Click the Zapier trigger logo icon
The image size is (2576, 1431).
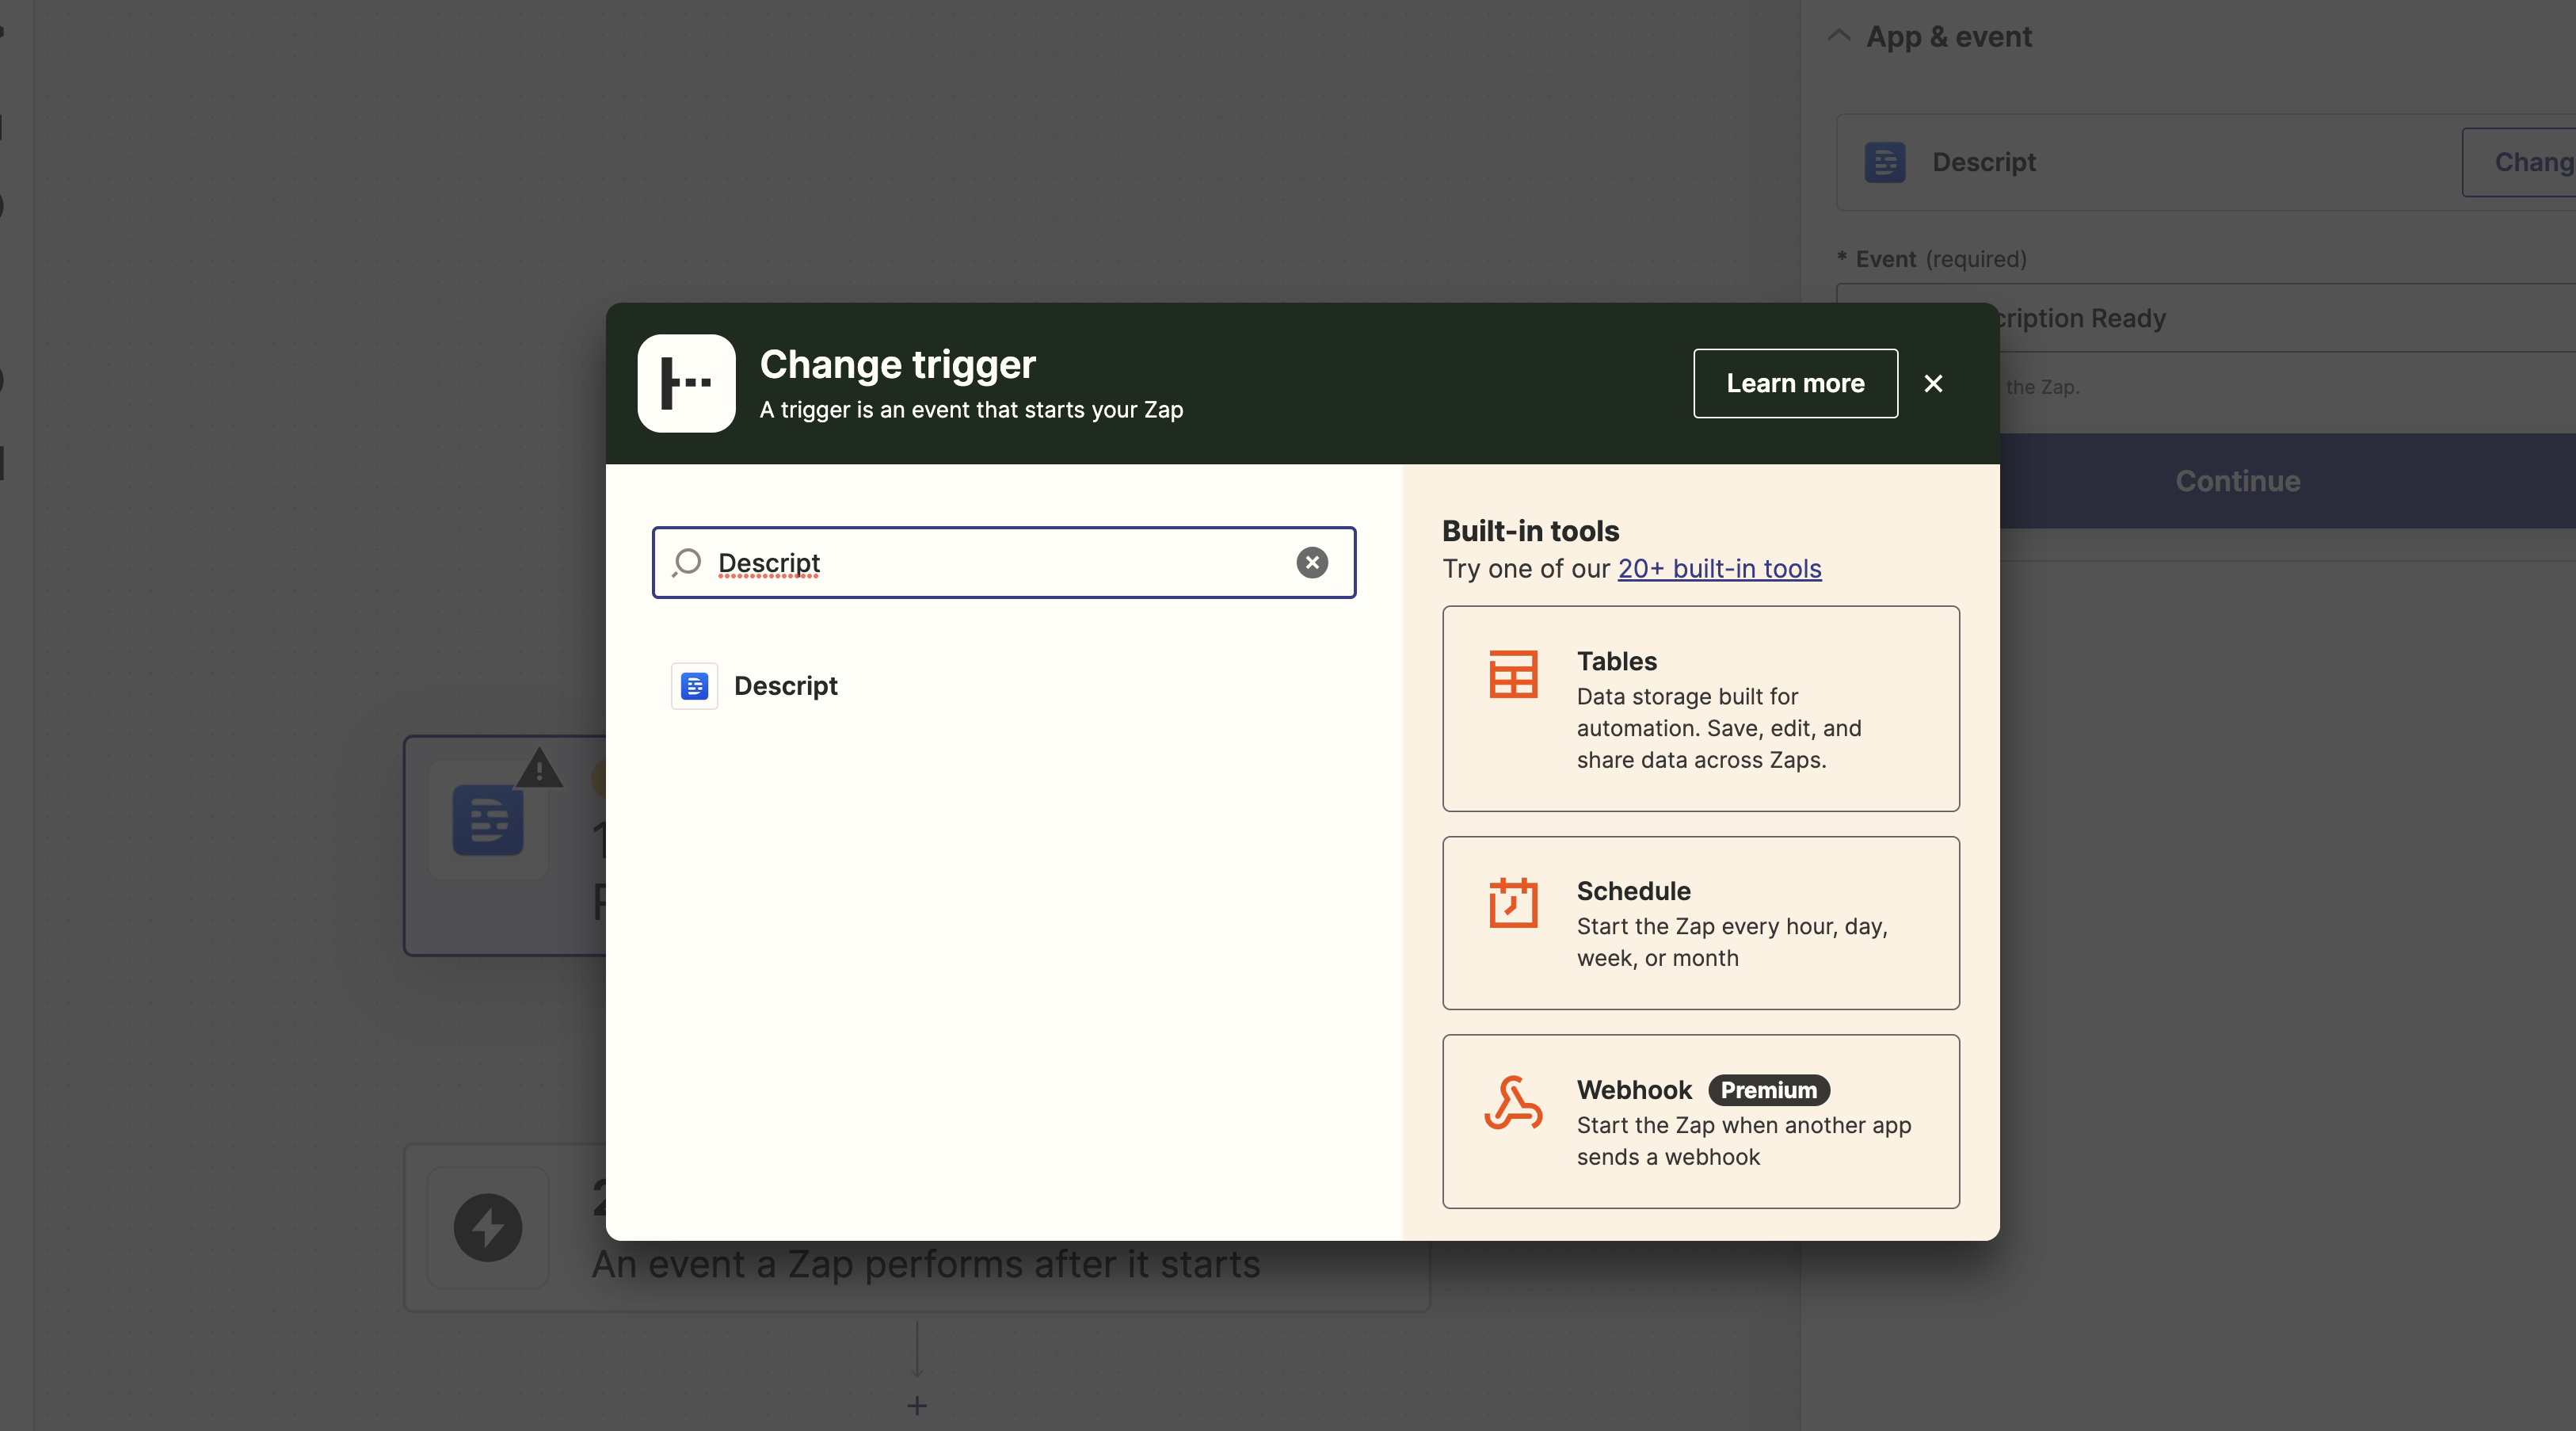point(686,383)
